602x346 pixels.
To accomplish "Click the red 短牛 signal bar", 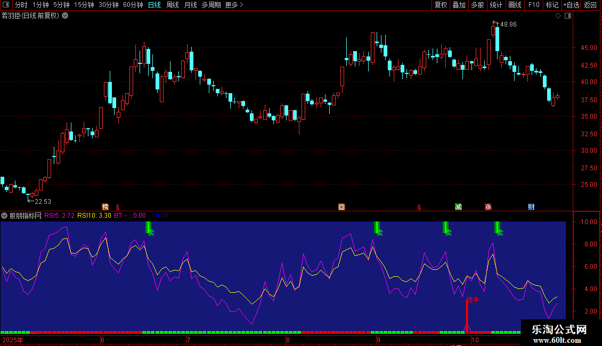I will [467, 316].
